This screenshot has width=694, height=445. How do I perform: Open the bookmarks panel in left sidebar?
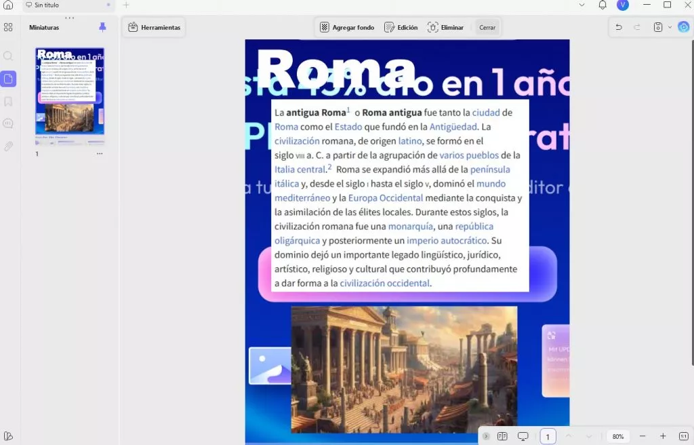8,102
